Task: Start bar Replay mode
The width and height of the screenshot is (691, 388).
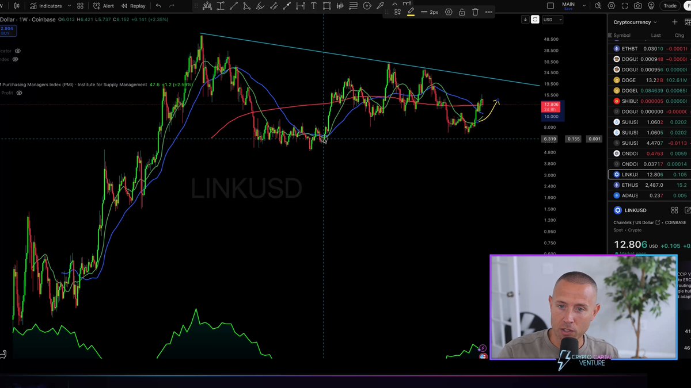Action: coord(133,6)
